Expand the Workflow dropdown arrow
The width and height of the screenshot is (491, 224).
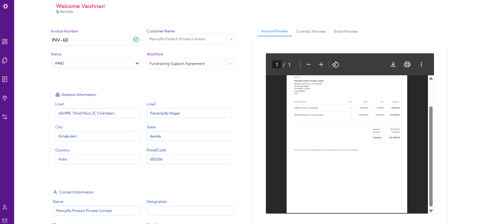pos(231,64)
